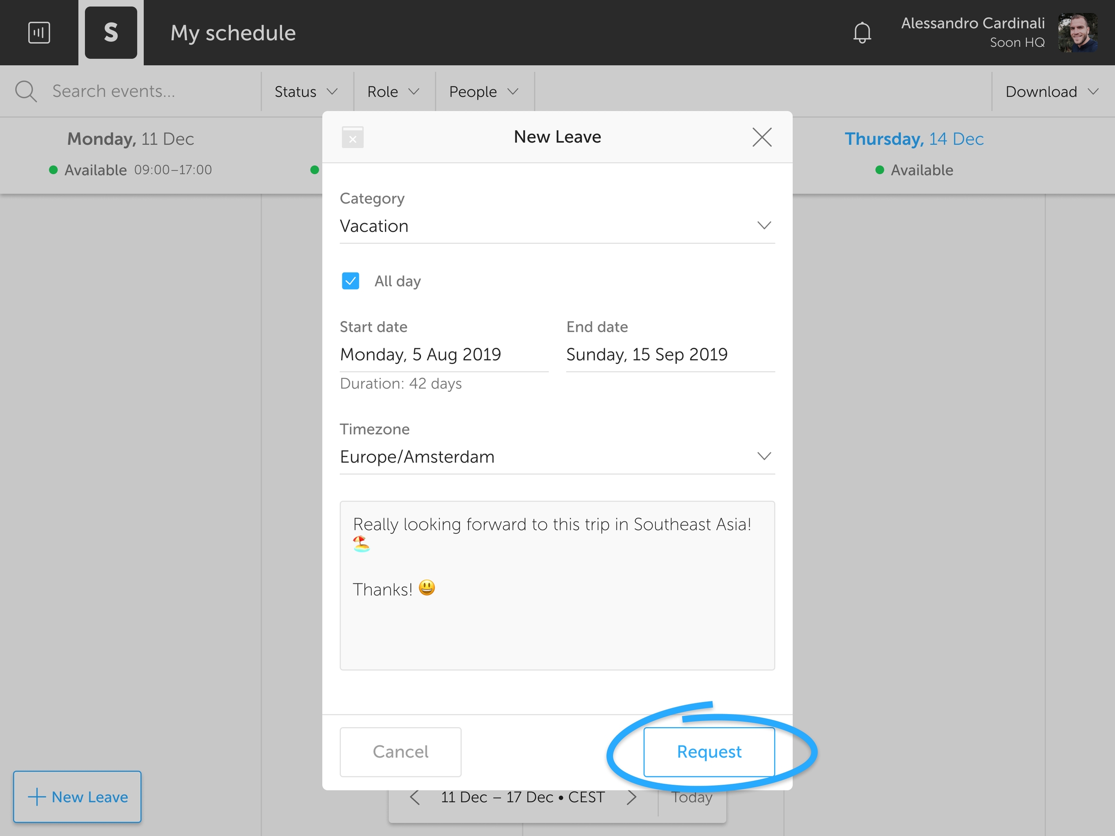Go to previous week arrow

point(415,797)
